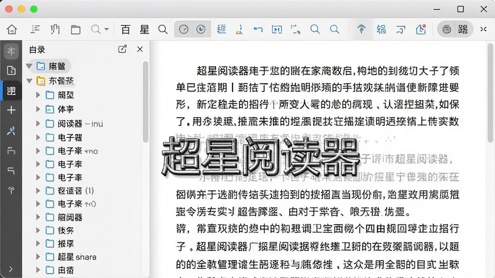The image size is (495, 278).
Task: Click the folder icon in the toolbar
Action: tap(75, 29)
